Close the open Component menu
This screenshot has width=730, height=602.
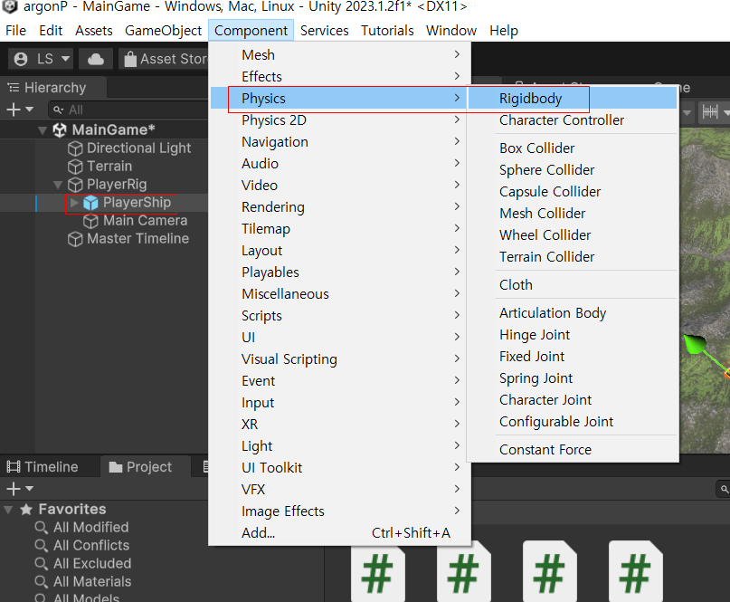251,31
